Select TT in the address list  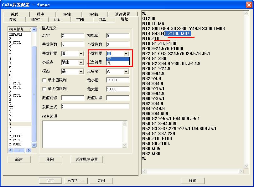coord(11,108)
